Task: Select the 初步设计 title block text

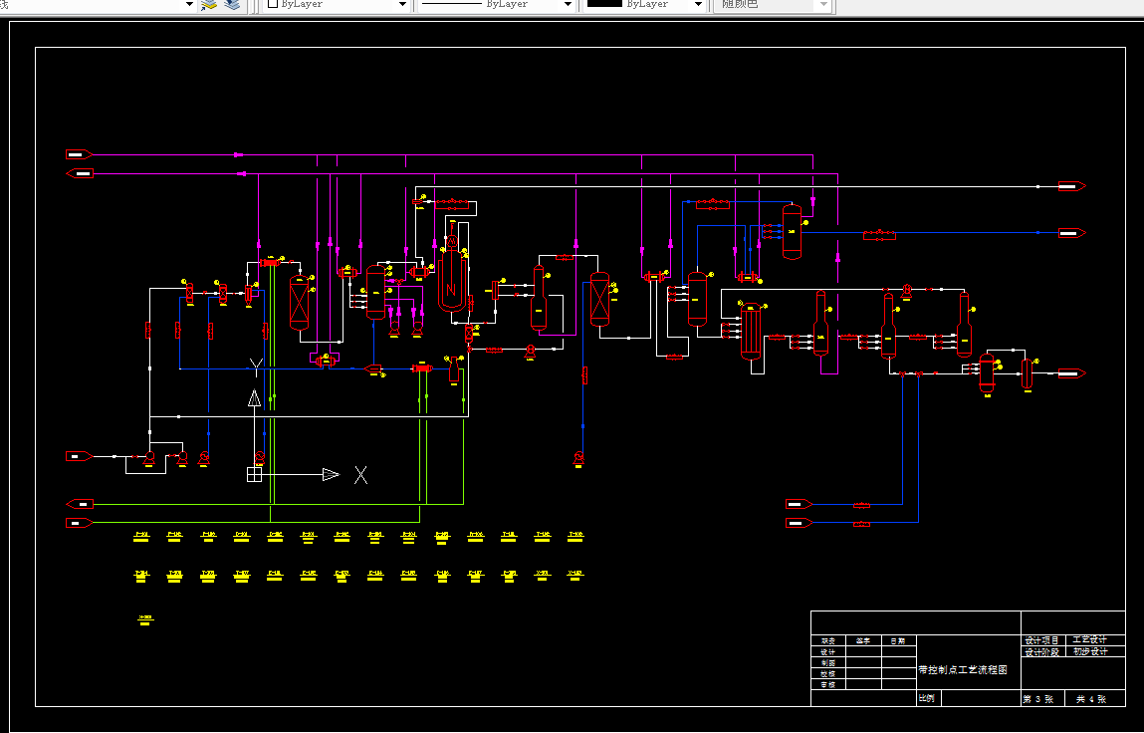Action: click(1089, 652)
